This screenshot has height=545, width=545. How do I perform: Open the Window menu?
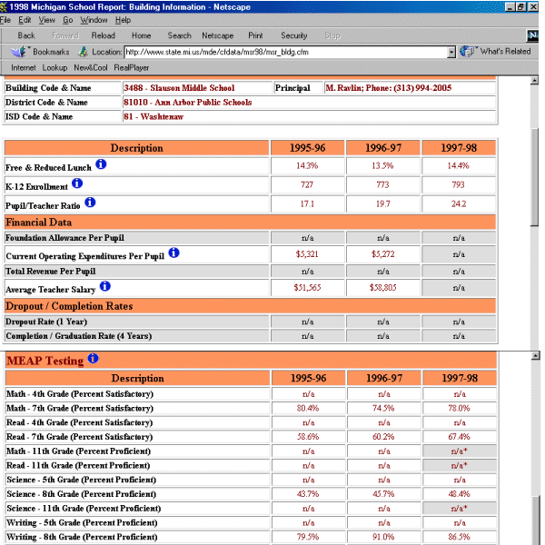click(x=93, y=19)
